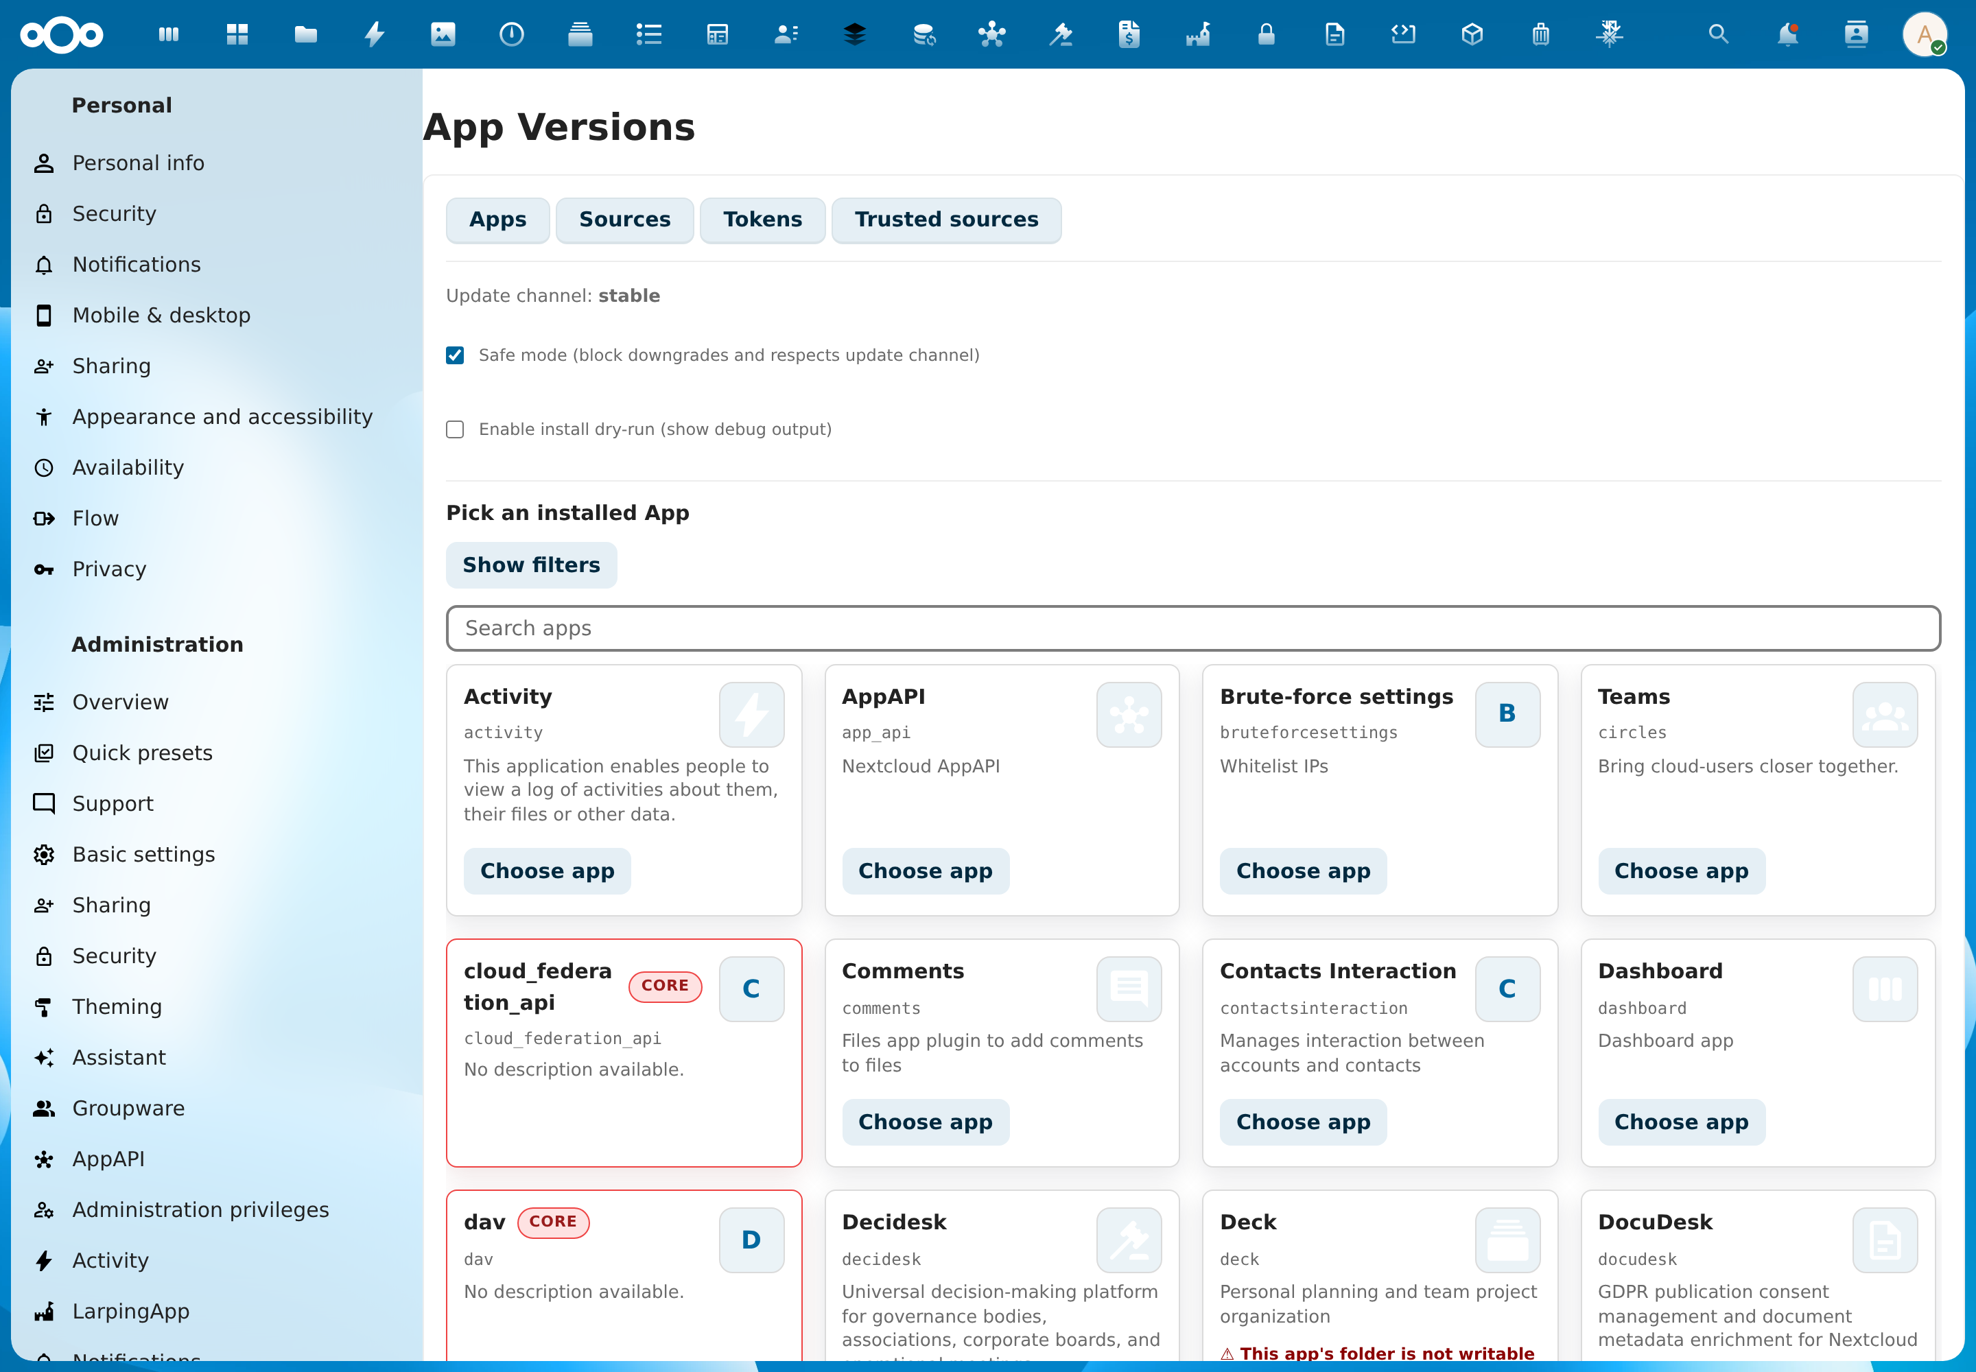
Task: Toggle the Safe mode checkbox
Action: click(455, 355)
